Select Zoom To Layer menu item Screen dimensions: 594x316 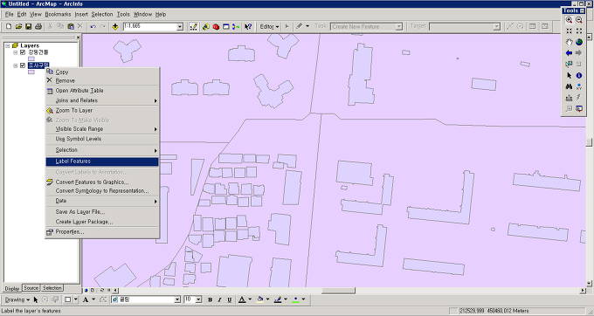pyautogui.click(x=102, y=111)
